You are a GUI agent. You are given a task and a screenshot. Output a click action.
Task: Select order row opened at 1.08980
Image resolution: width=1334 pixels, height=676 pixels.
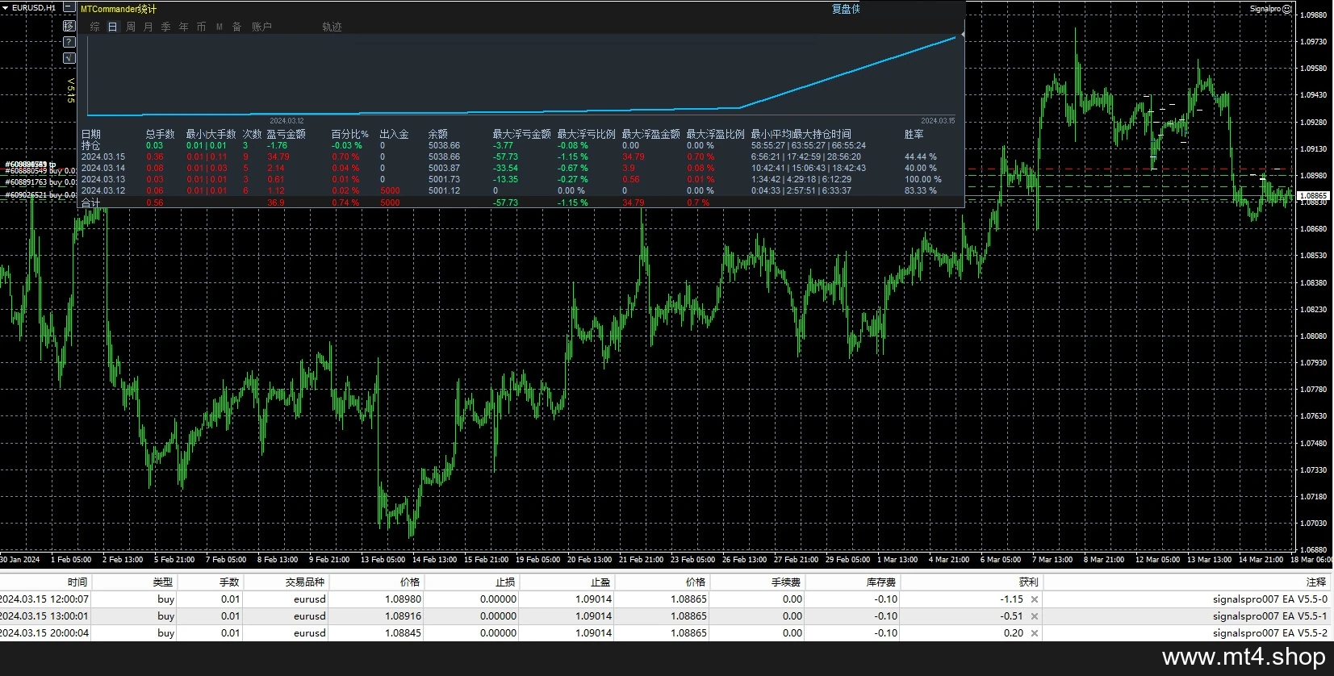coord(667,599)
